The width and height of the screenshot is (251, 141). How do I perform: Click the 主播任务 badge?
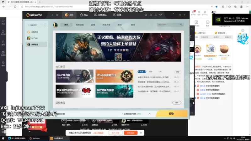pos(243,39)
